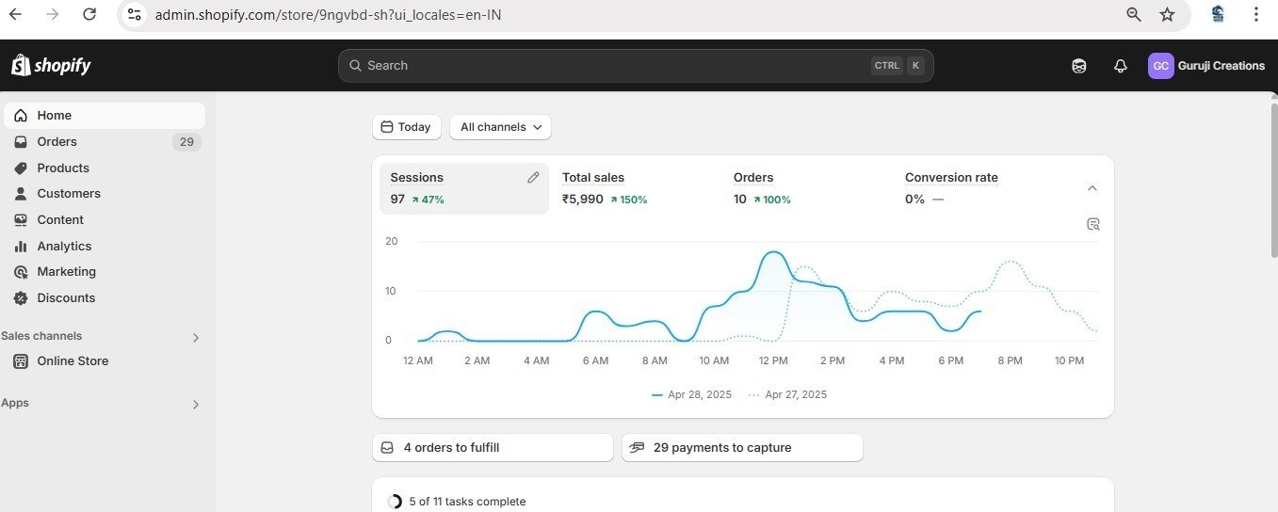Open the All channels dropdown
The image size is (1278, 512).
pos(500,127)
